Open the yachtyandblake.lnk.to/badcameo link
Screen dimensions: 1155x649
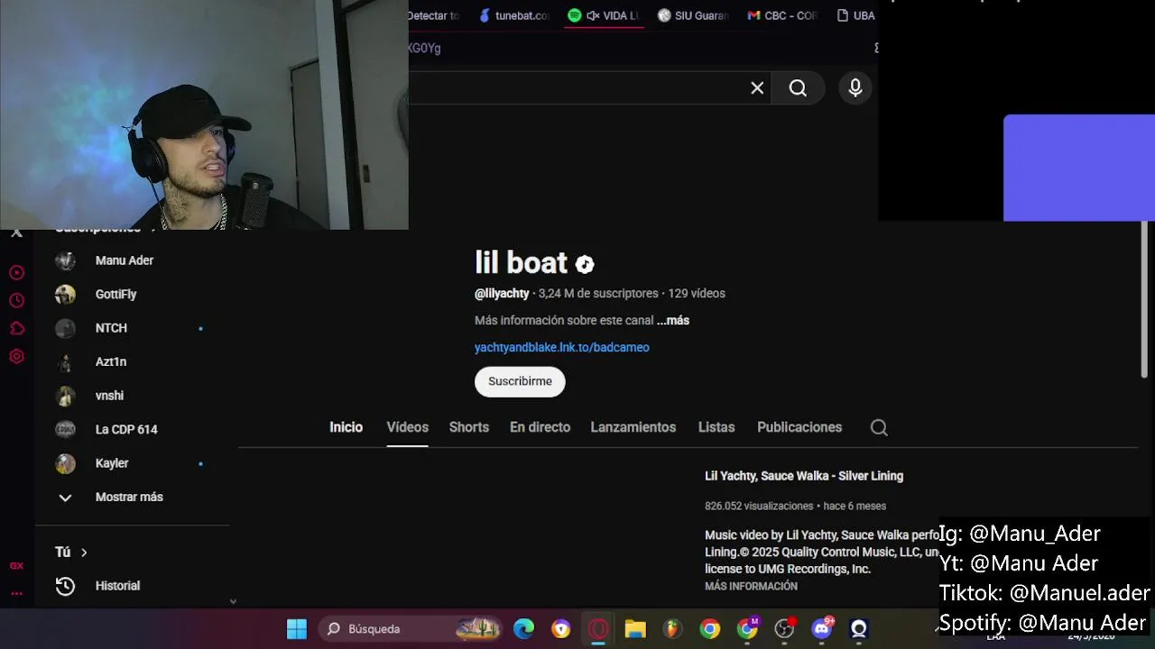pos(562,347)
